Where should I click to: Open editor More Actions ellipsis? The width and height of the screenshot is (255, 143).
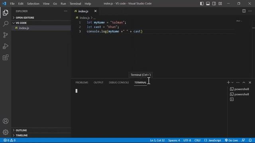tap(250, 11)
